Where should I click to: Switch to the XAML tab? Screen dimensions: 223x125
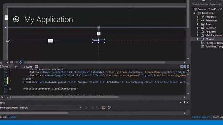pos(28,67)
